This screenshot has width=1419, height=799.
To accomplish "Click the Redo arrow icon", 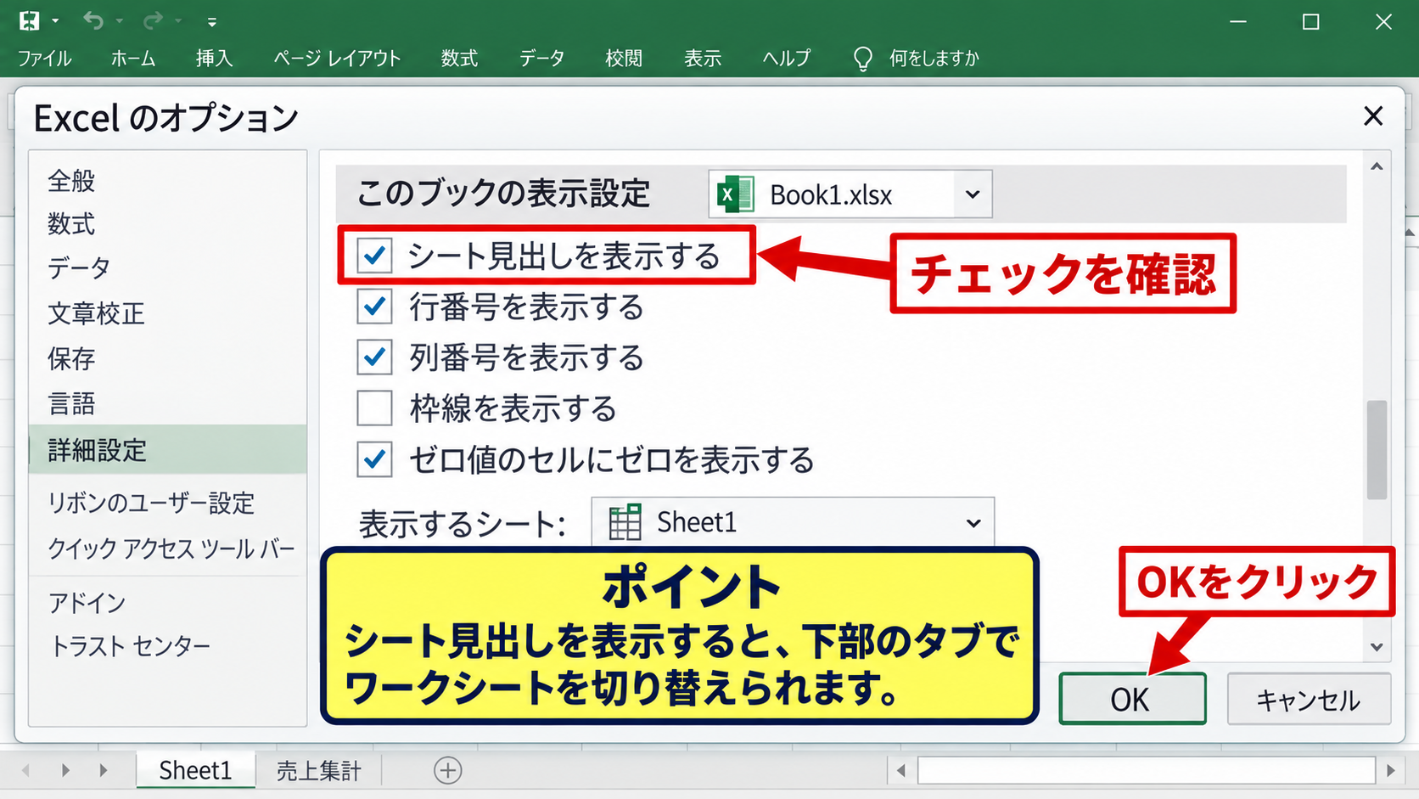I will [x=153, y=20].
